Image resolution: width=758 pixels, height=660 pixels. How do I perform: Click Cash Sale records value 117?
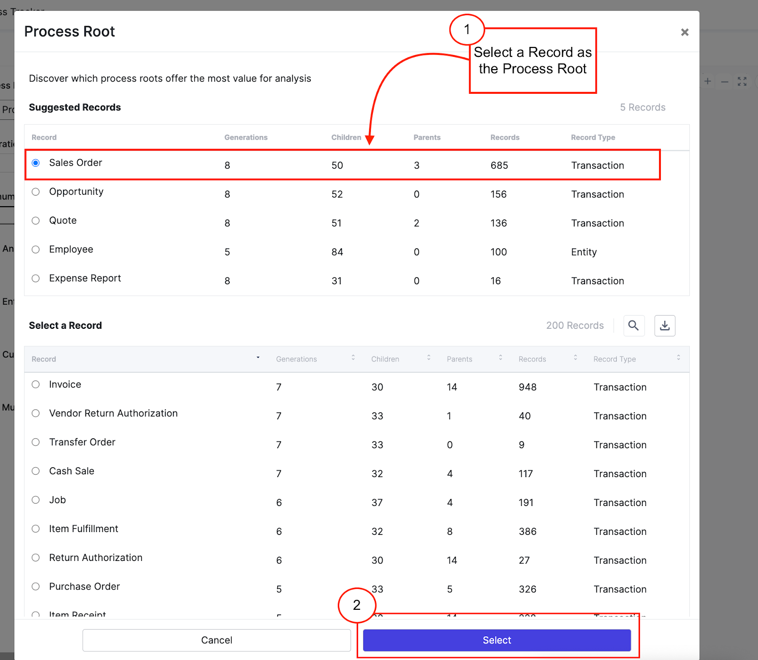point(525,474)
